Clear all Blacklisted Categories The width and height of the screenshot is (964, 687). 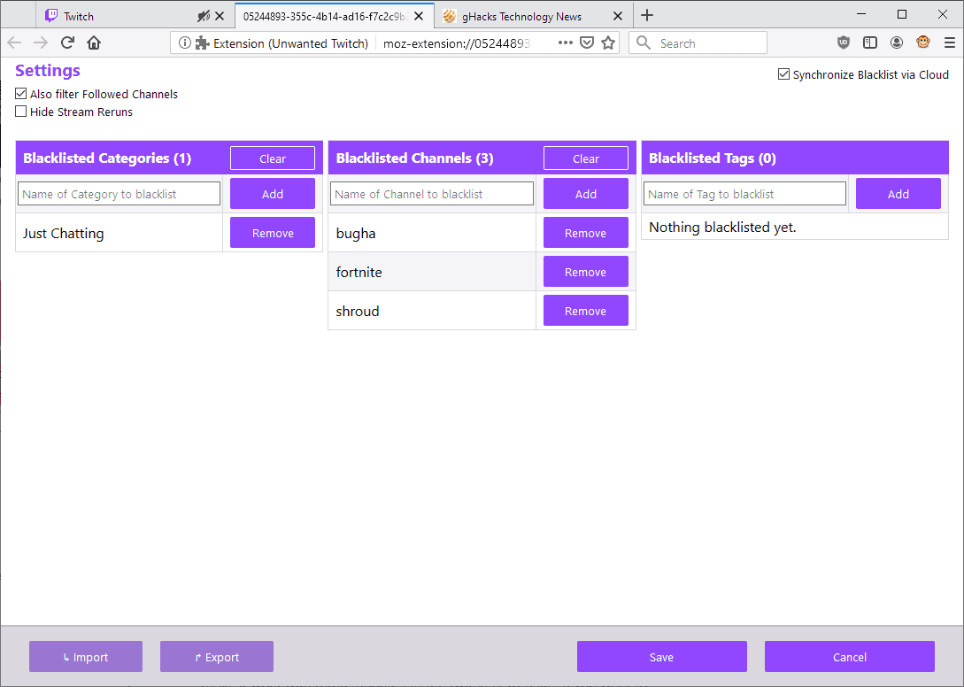(x=273, y=158)
